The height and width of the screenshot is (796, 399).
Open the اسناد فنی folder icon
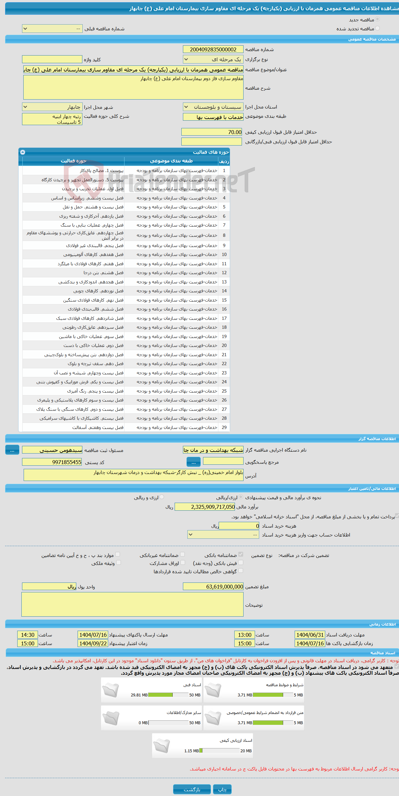(111, 690)
